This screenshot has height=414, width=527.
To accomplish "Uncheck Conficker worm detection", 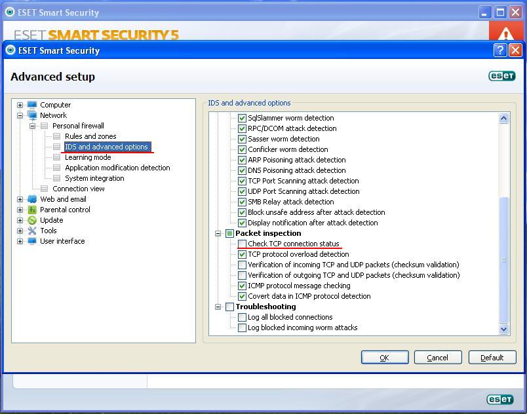I will tap(242, 149).
